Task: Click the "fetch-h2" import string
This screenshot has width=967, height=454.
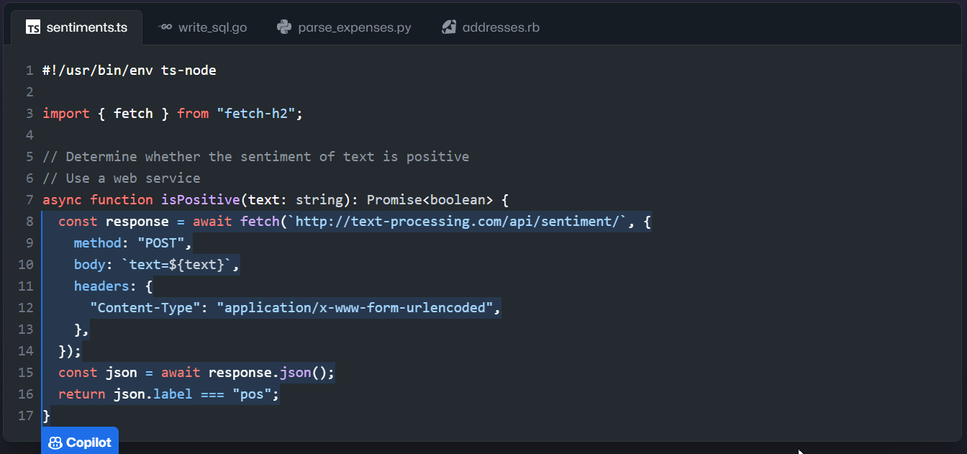Action: tap(256, 114)
